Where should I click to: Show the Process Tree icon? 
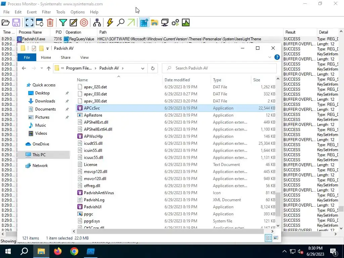pos(97,23)
